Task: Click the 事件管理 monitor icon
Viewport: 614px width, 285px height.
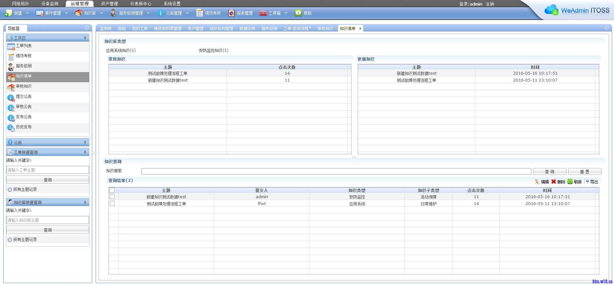Action: click(40, 13)
